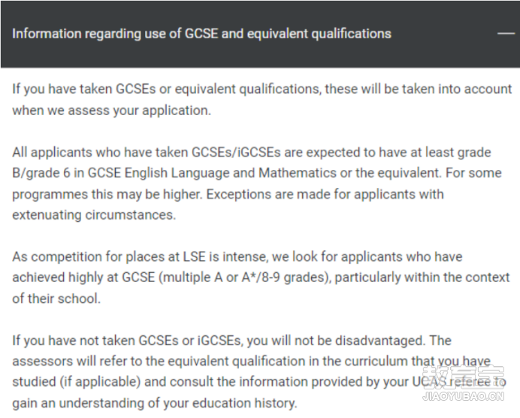Click the phrase 'gain an understanding of your education history.'
This screenshot has height=418, width=520.
(x=155, y=403)
